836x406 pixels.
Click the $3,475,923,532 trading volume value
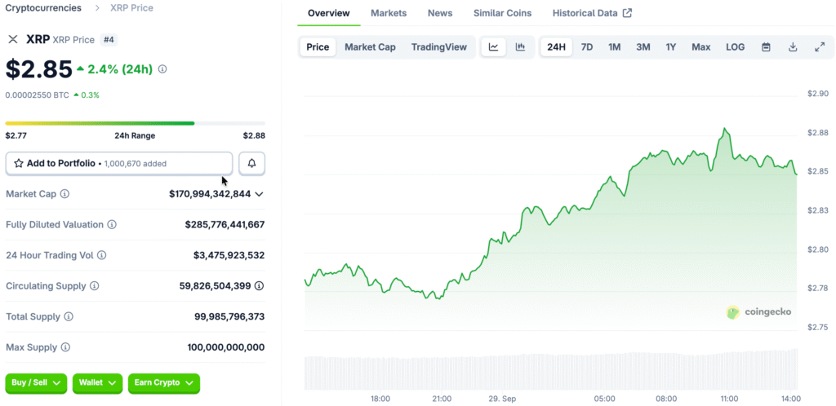[x=229, y=255]
